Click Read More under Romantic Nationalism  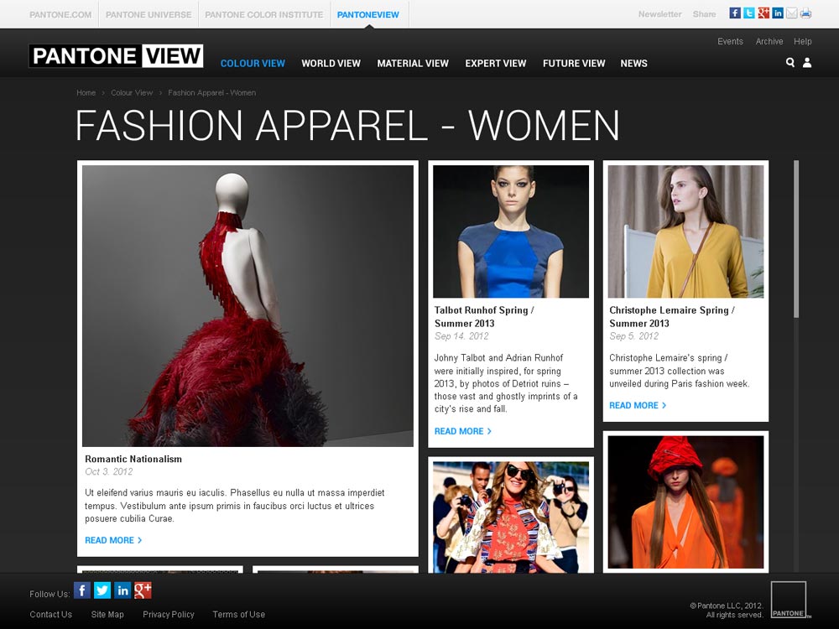pyautogui.click(x=113, y=540)
